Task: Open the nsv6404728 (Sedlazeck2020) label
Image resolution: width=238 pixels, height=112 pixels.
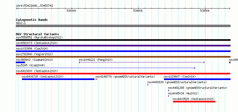Action: 43,77
